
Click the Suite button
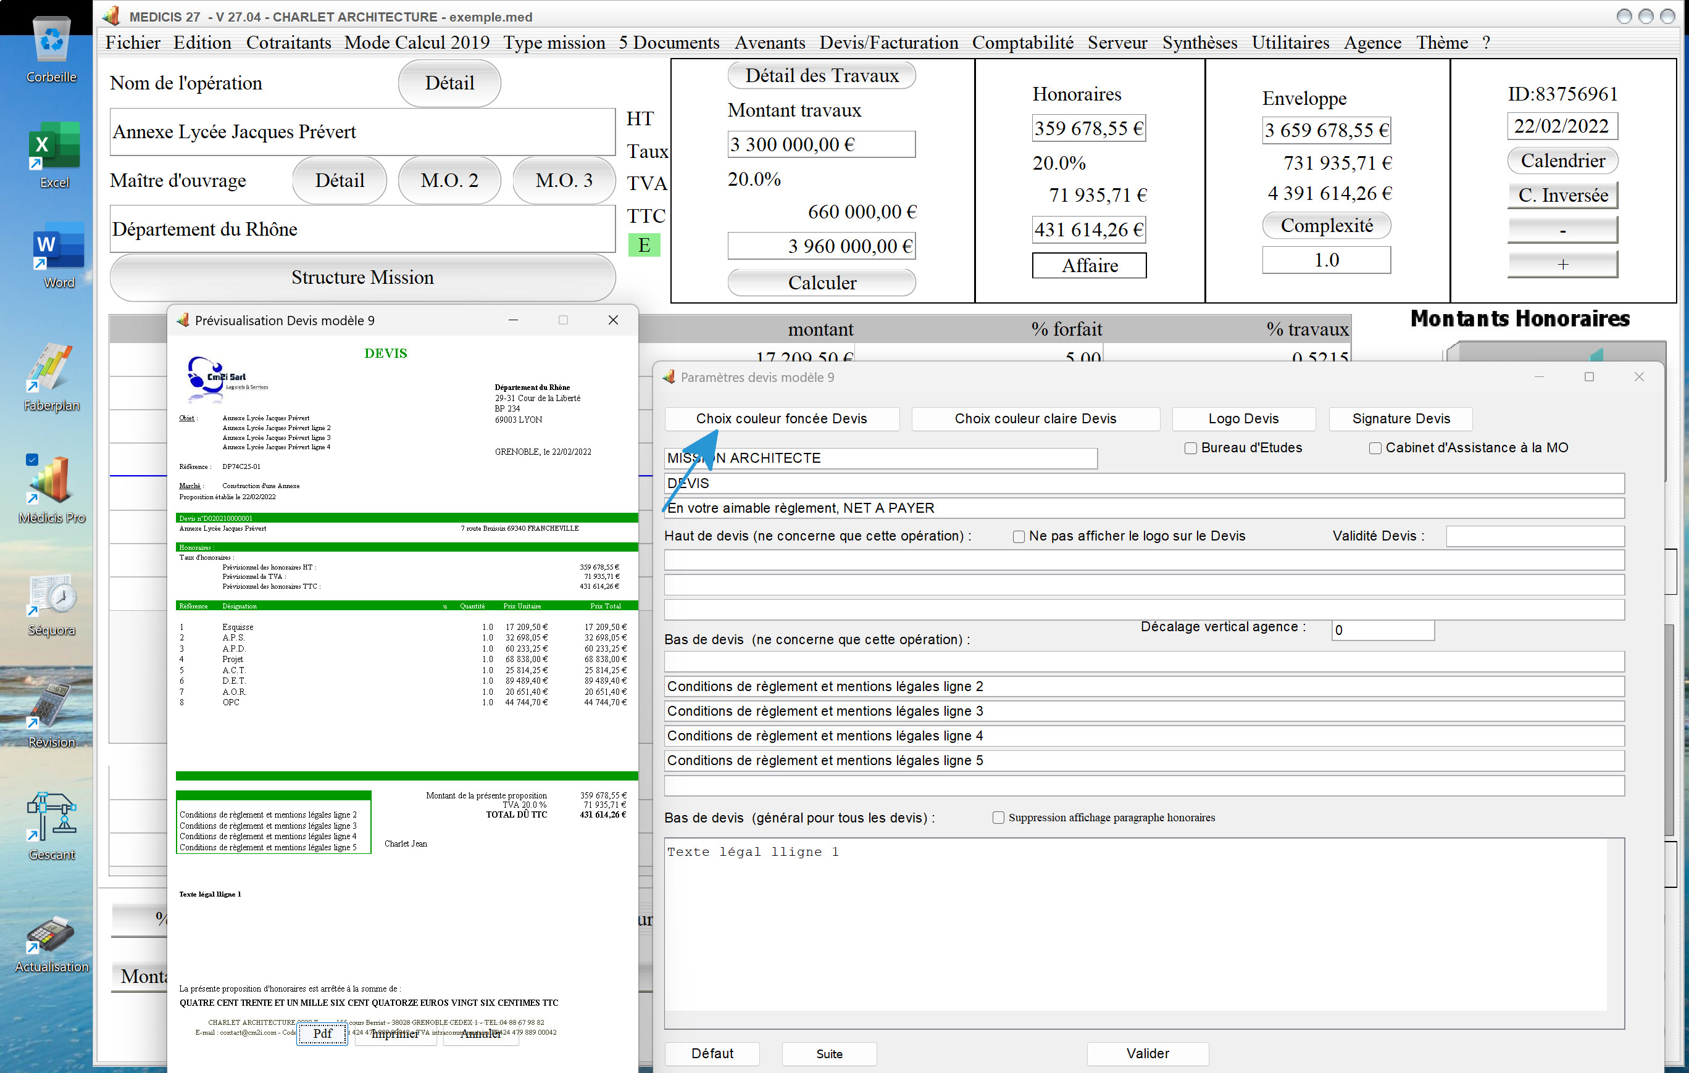tap(829, 1053)
